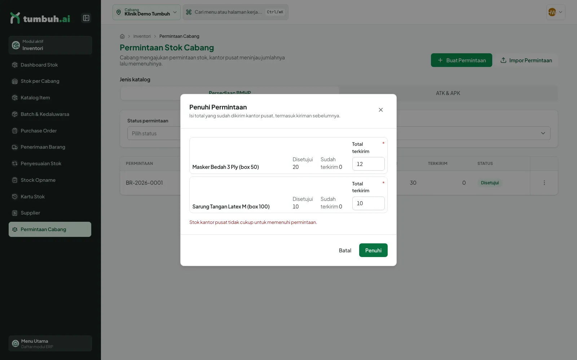Screen dimensions: 577x360
Task: Open Penerimaan Barang
Action: (x=50, y=147)
